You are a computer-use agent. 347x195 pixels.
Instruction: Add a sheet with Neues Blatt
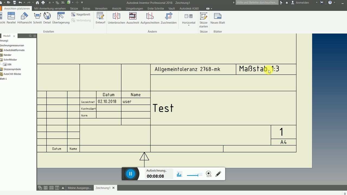tap(218, 18)
